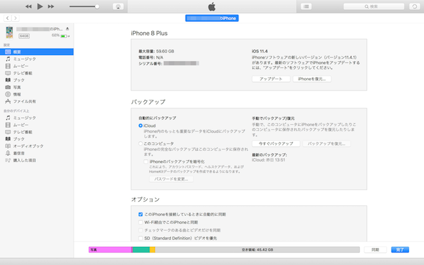Click the アップデート button
The height and width of the screenshot is (265, 424).
click(271, 79)
